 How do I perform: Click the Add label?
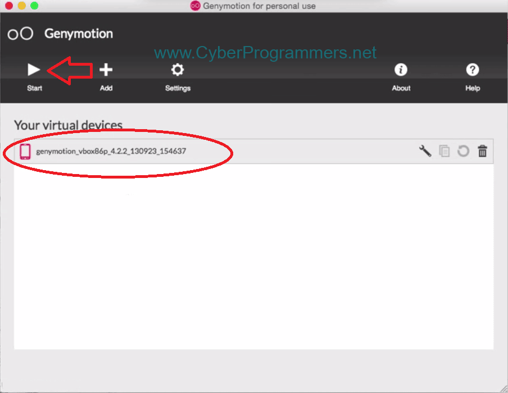106,88
